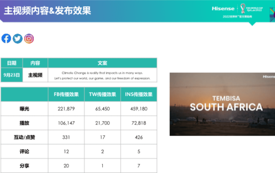The image size is (275, 173).
Task: Click the INS传播效果 column header
Action: coord(139,94)
